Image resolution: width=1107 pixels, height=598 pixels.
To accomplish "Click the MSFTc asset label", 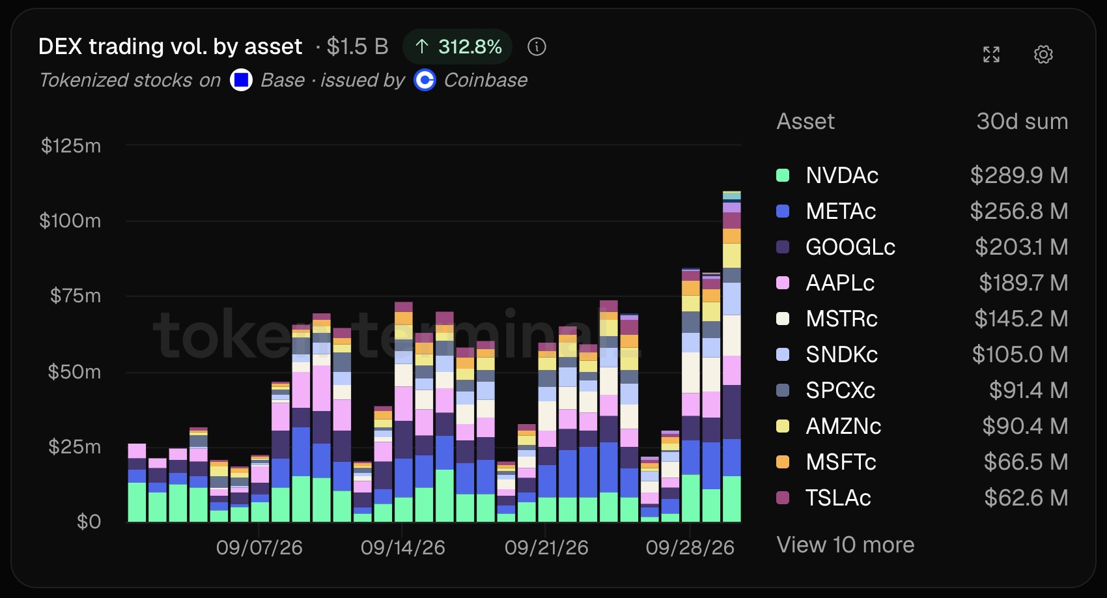I will 841,462.
